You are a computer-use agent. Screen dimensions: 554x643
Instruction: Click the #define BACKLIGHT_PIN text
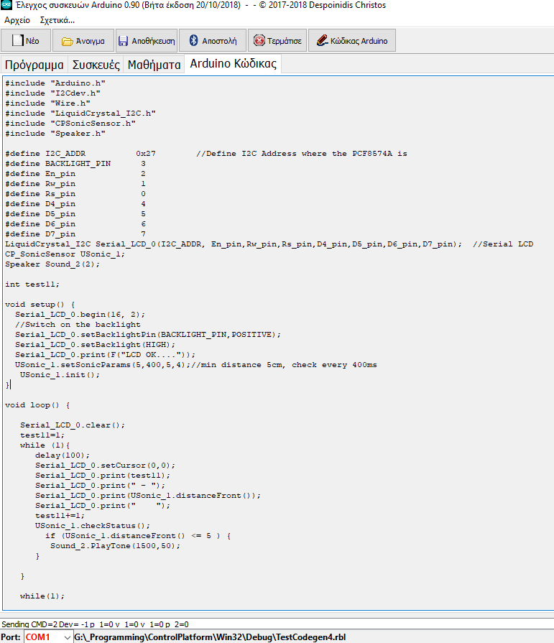click(57, 164)
